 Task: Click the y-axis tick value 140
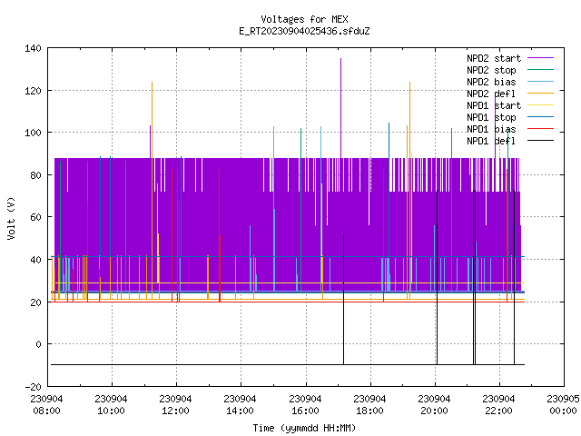coord(33,48)
